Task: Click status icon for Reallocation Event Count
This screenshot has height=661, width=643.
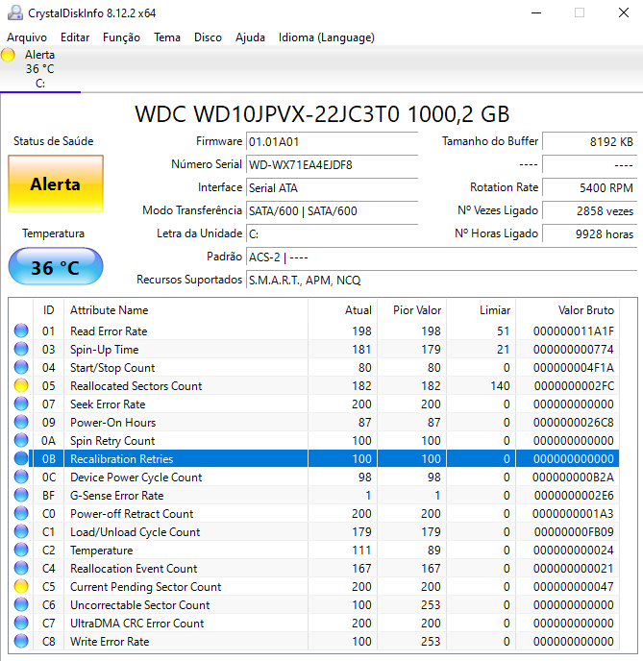Action: click(21, 568)
